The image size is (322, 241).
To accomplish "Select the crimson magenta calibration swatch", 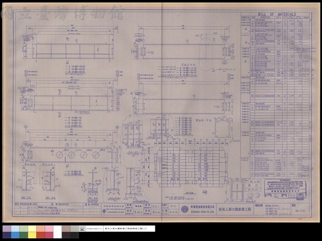I will click(49, 235).
